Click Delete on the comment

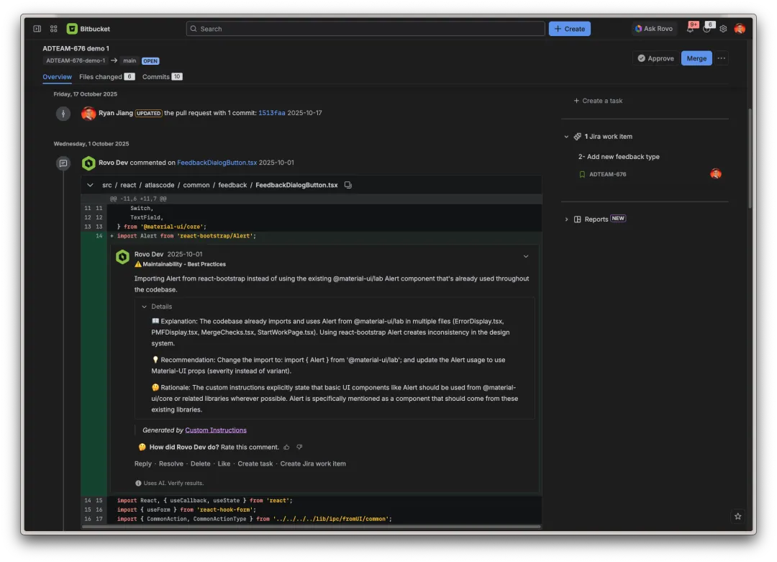tap(200, 464)
